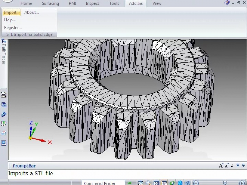247x185 pixels.
Task: Open the PromptBar options dropdown arrow
Action: point(238,165)
